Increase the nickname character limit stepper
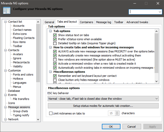 tap(117, 112)
